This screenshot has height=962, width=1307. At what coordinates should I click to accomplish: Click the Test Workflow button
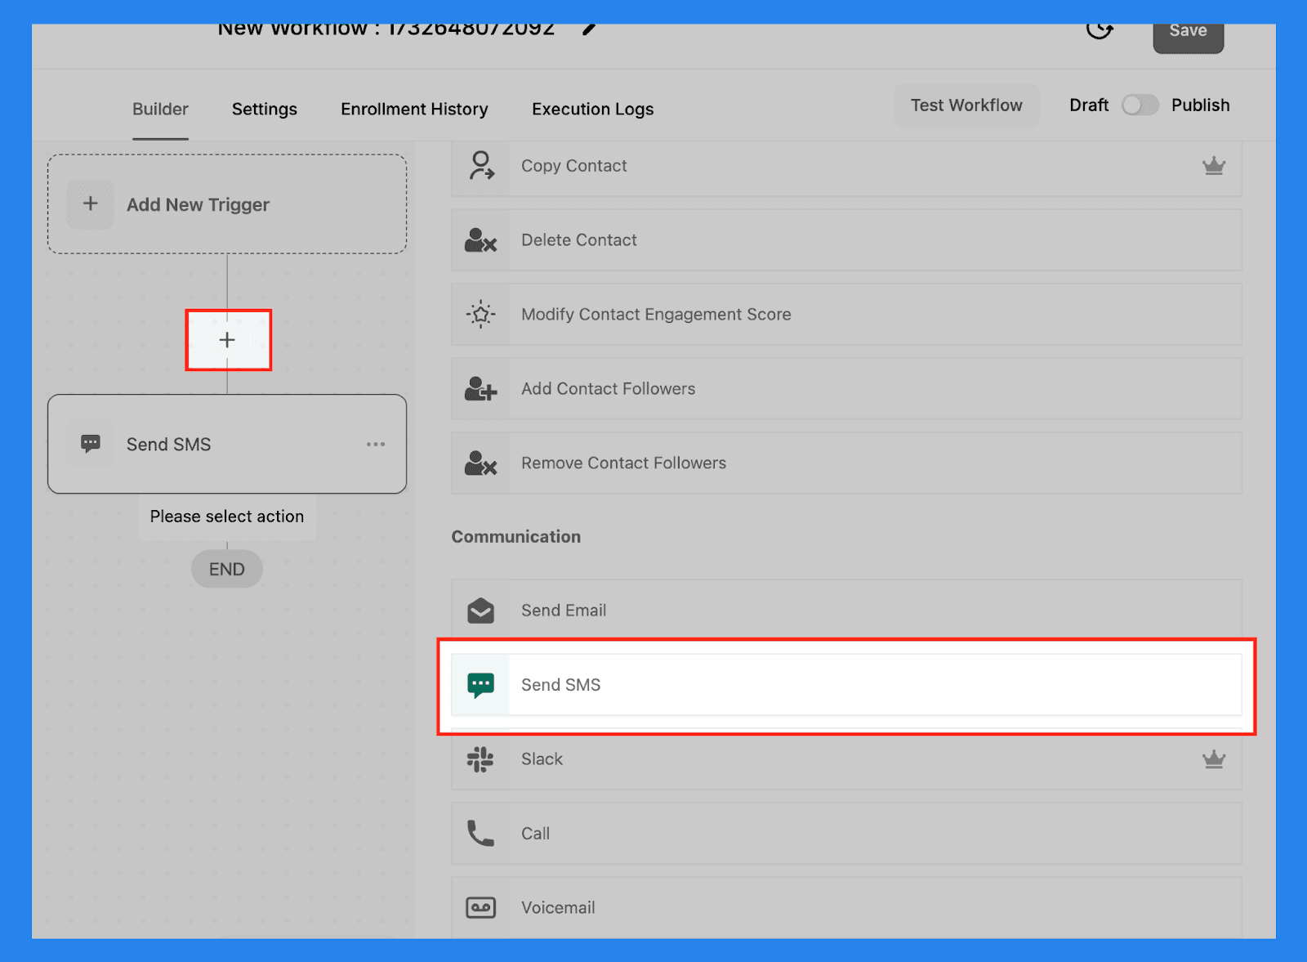[x=966, y=105]
